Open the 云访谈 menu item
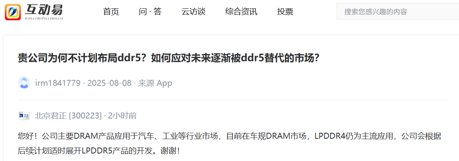 193,12
